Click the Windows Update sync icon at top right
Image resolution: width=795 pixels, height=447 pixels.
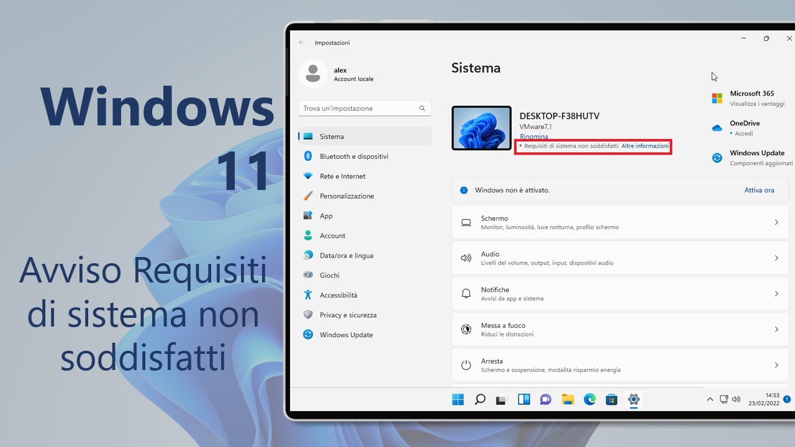(x=717, y=158)
